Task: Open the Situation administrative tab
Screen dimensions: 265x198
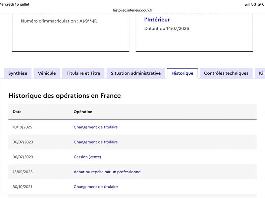Action: [136, 73]
